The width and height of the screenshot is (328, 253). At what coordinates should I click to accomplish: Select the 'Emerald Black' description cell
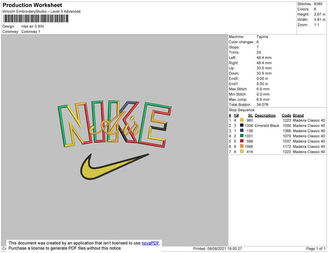pos(267,125)
